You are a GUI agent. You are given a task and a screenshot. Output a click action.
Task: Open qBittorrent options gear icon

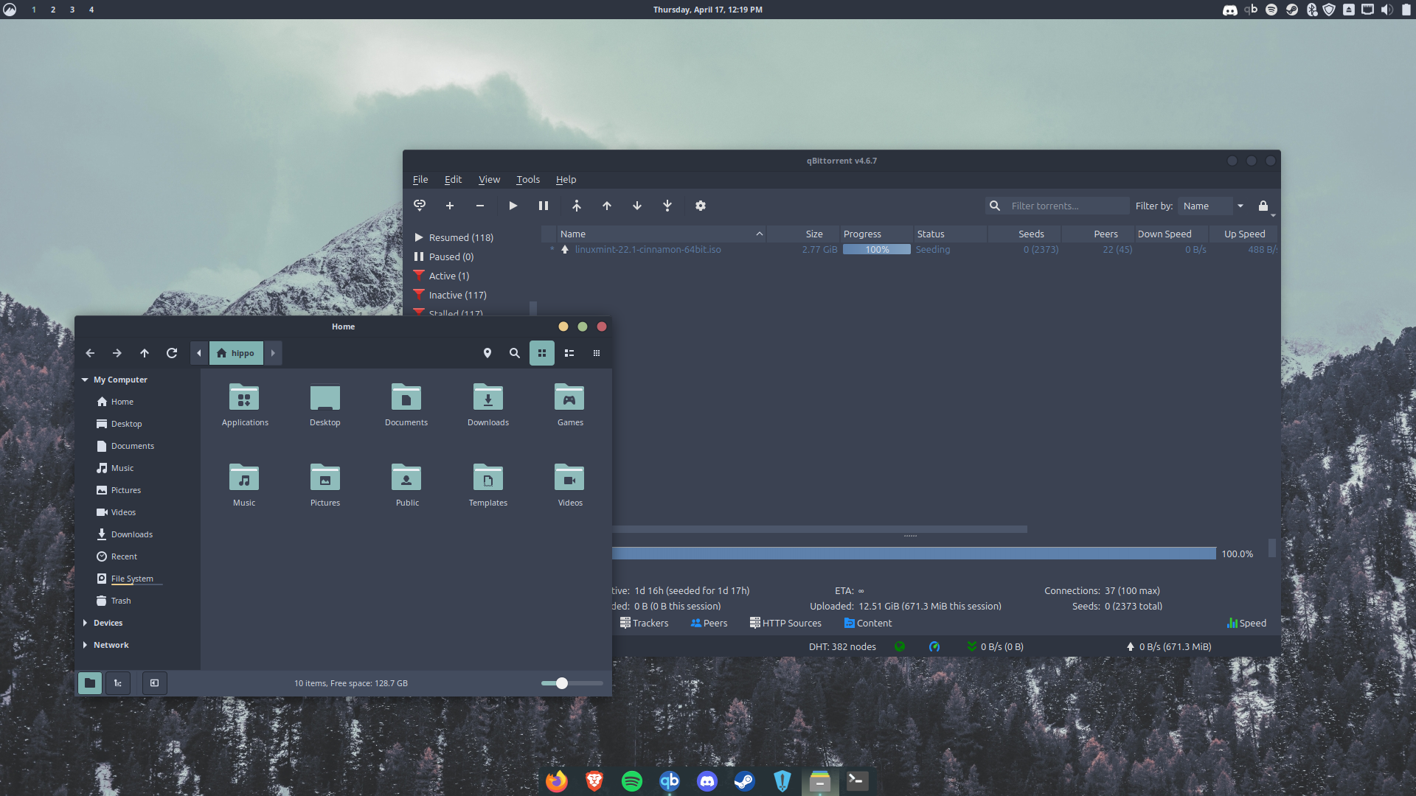pos(701,206)
